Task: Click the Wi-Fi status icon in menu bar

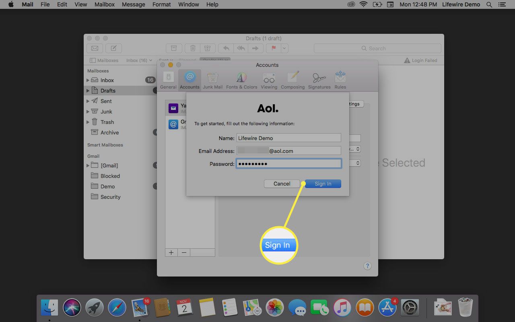Action: coord(364,4)
